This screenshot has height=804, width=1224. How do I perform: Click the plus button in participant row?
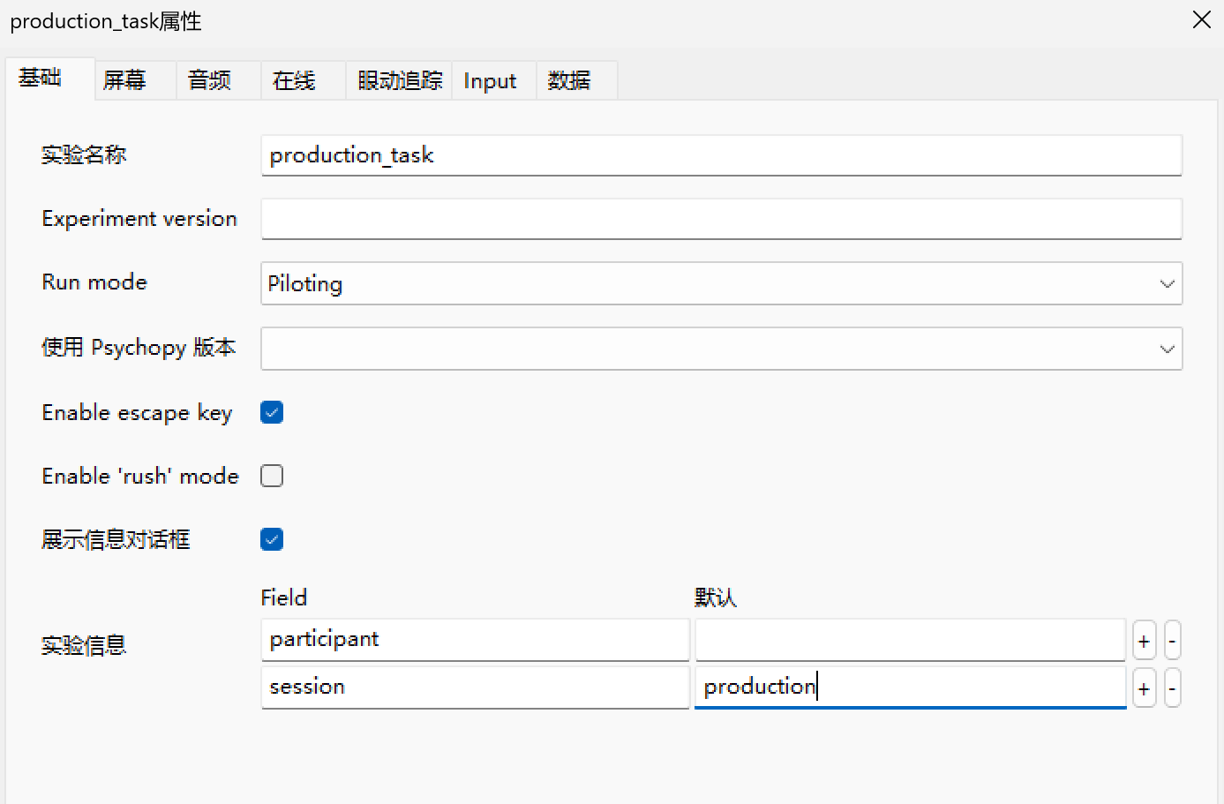pyautogui.click(x=1144, y=641)
